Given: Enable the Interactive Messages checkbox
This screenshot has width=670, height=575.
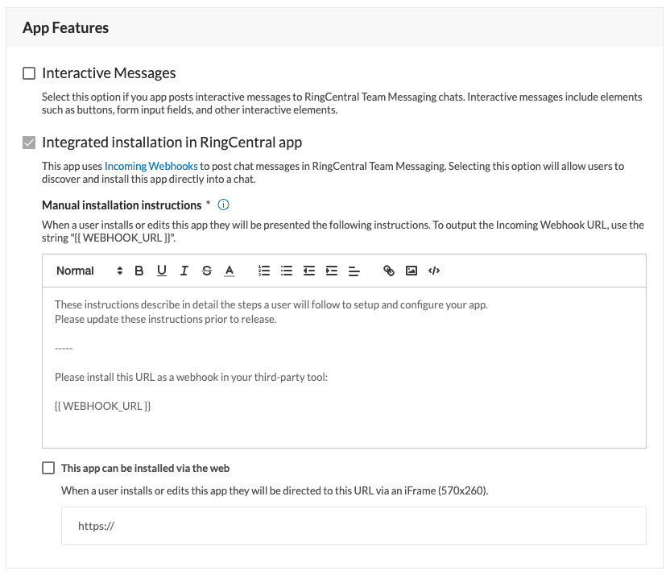Looking at the screenshot, I should click(29, 73).
